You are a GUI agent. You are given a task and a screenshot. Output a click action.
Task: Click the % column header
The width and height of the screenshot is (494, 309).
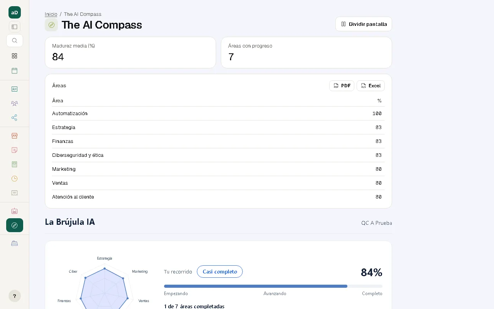point(379,100)
